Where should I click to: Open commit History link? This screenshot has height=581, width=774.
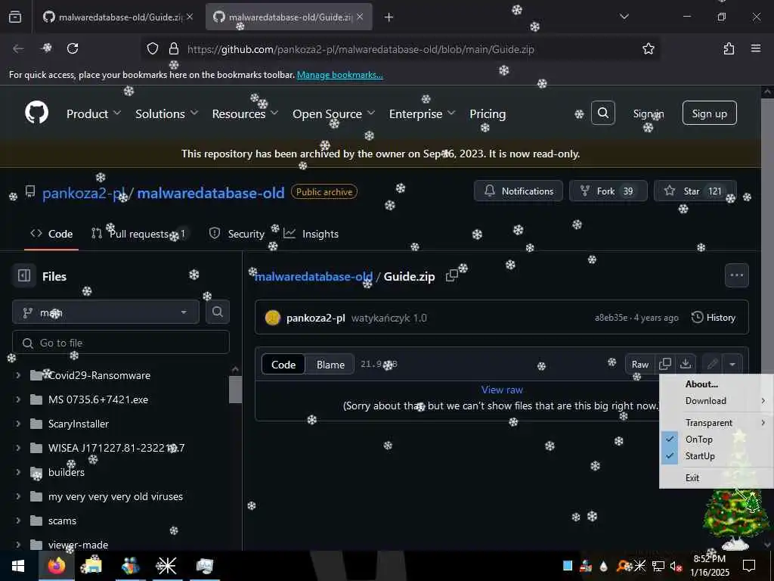click(x=714, y=317)
